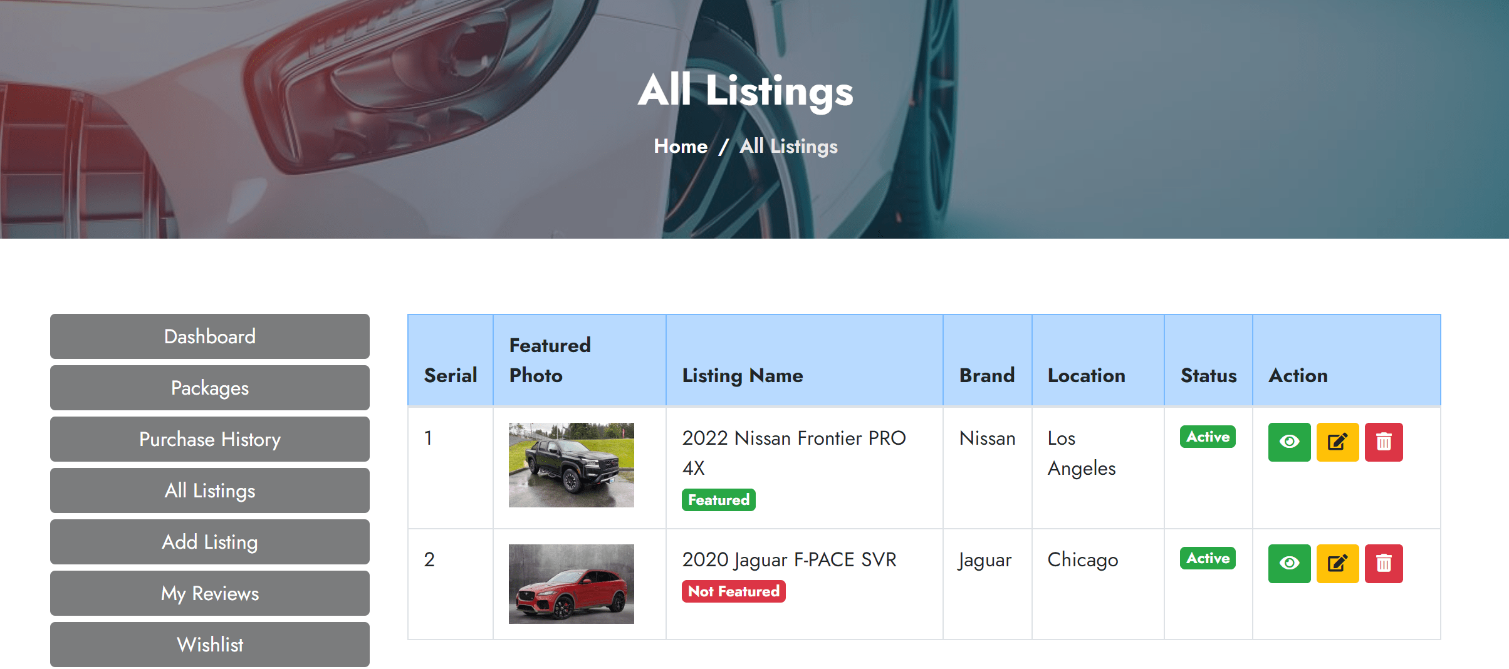Click the Listing Name column header
The width and height of the screenshot is (1509, 669).
click(x=742, y=375)
